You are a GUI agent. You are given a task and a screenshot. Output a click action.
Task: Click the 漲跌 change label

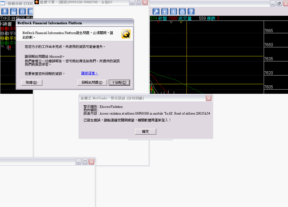211,18
